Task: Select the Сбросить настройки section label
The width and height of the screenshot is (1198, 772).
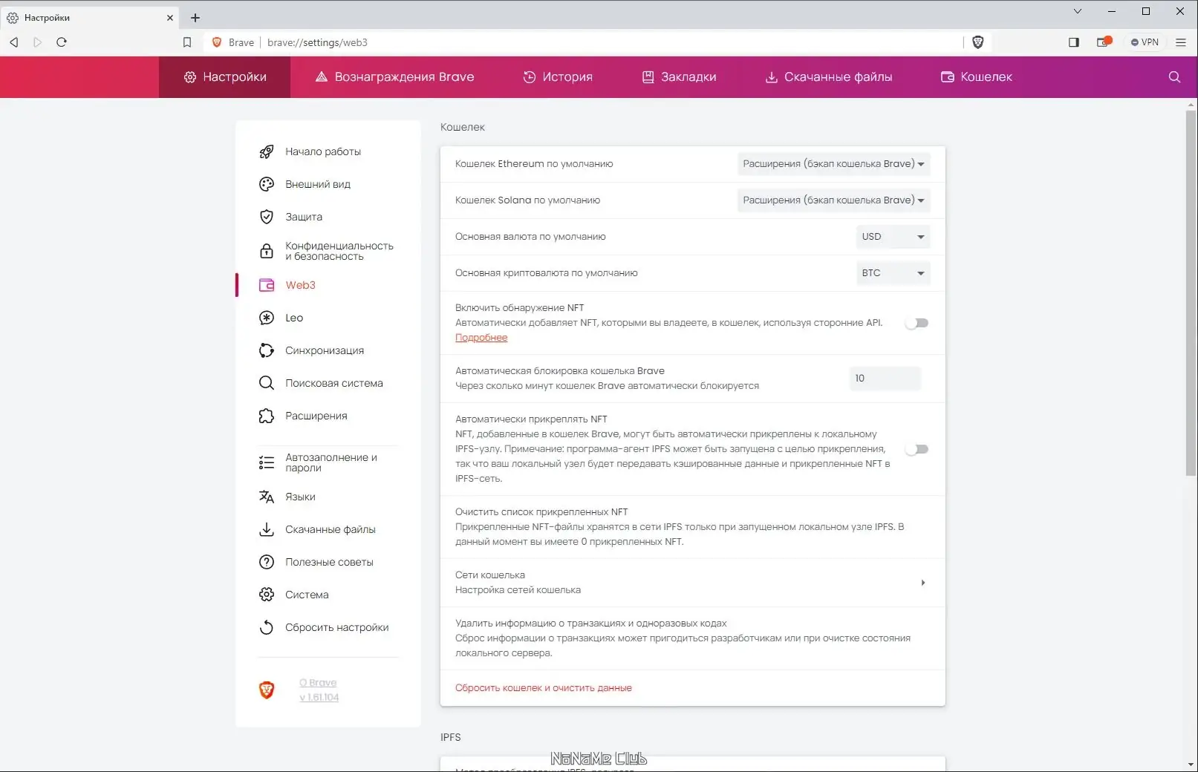Action: 337,627
